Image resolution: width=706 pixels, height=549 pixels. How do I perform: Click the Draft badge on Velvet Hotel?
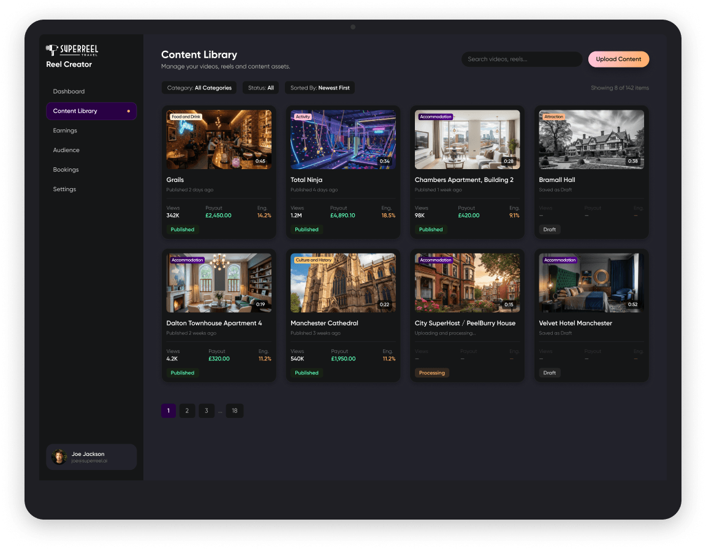point(549,373)
